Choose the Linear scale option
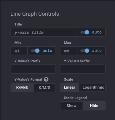 [70, 87]
